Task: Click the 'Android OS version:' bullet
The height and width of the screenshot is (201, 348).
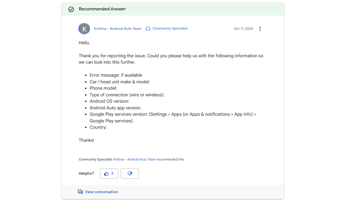Action: click(109, 101)
